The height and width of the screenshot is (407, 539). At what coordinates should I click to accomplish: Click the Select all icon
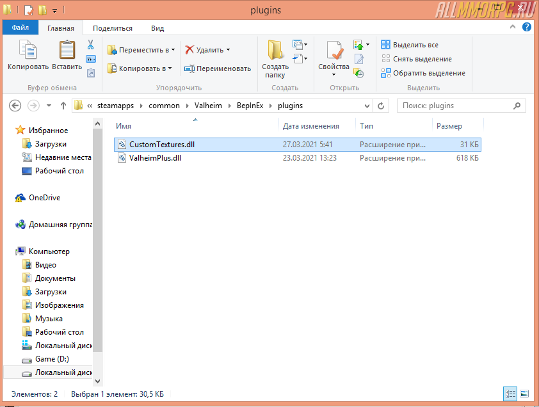click(386, 45)
